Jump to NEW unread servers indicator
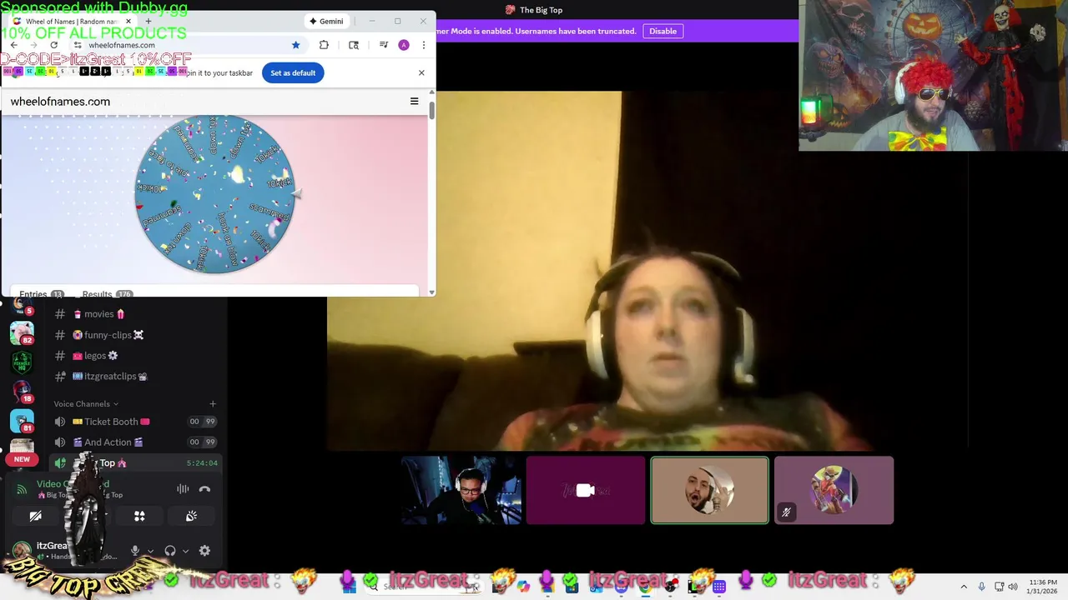 pyautogui.click(x=22, y=459)
